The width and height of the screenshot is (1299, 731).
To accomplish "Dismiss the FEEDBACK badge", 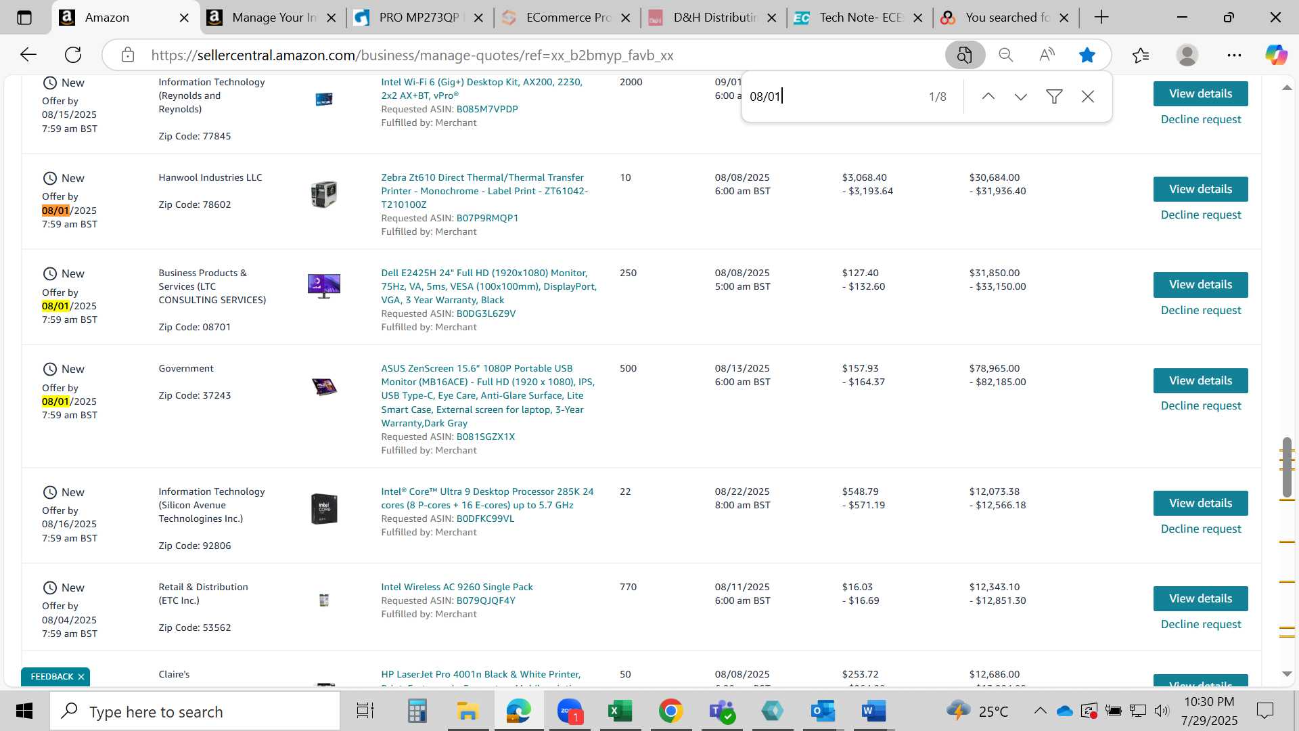I will (x=81, y=677).
